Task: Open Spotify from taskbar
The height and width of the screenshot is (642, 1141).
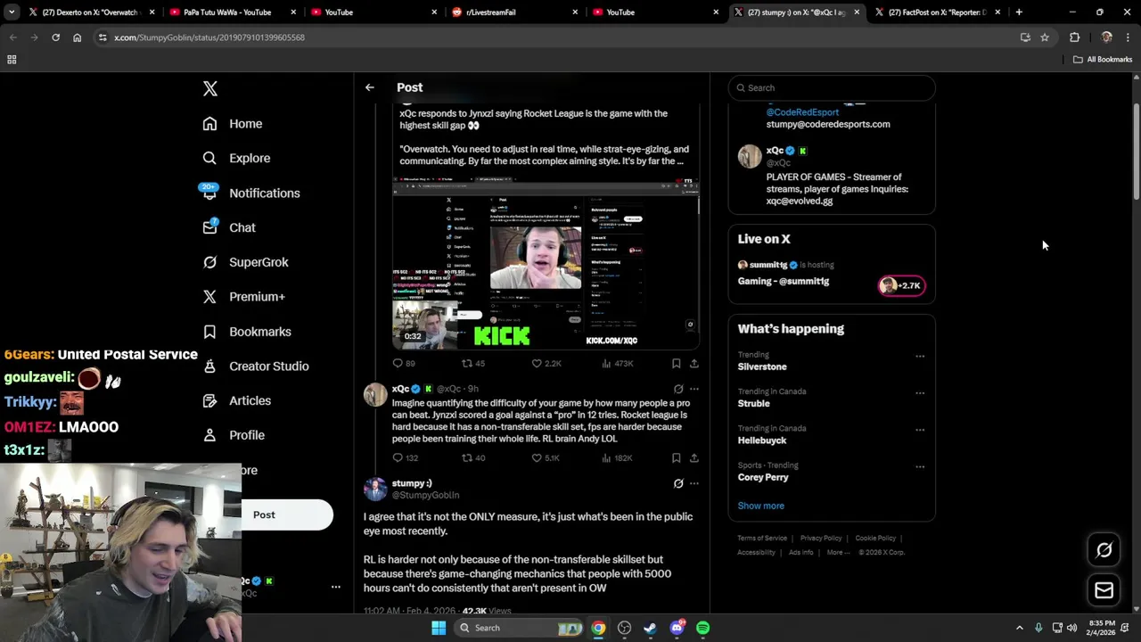Action: 702,628
